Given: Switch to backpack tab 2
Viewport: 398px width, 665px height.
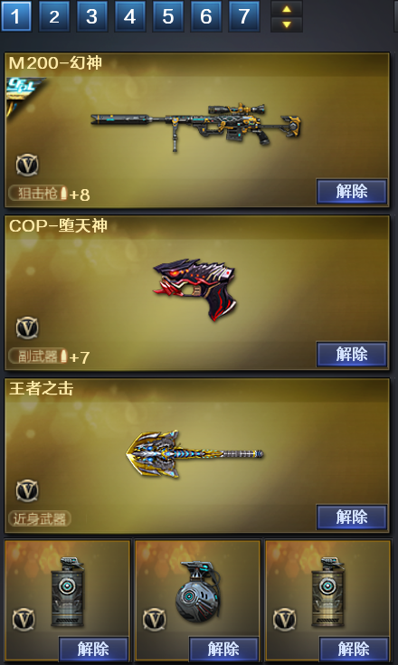Looking at the screenshot, I should (54, 16).
